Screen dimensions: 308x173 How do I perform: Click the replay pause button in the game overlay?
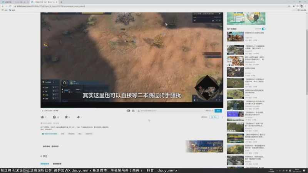point(195,20)
